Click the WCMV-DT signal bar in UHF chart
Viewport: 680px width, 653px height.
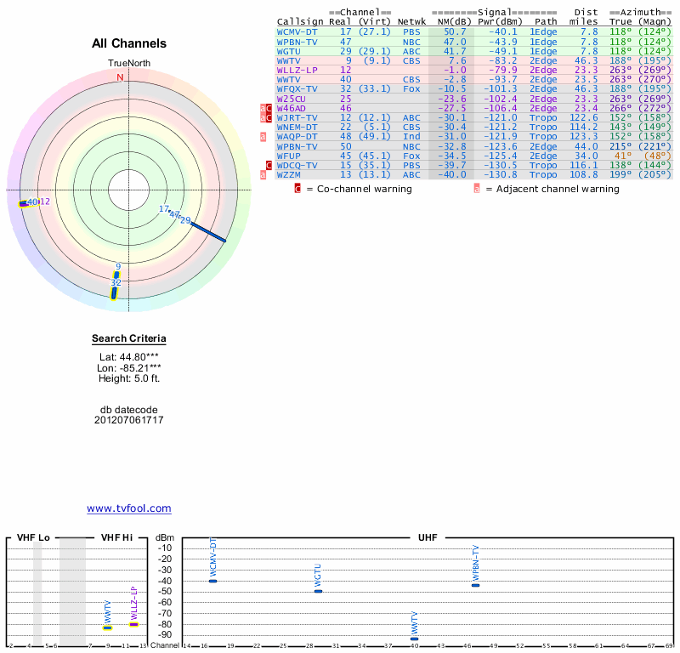213,581
